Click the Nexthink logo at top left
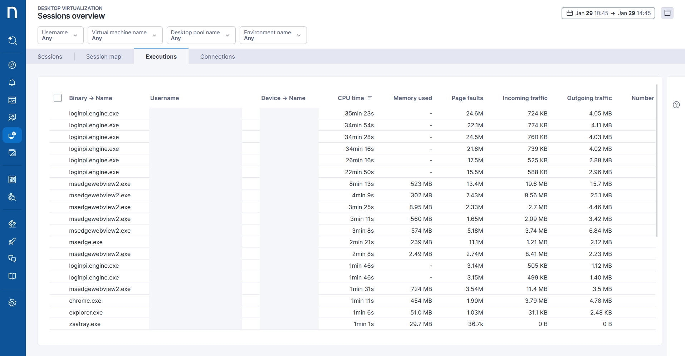This screenshot has width=685, height=356. [x=12, y=13]
